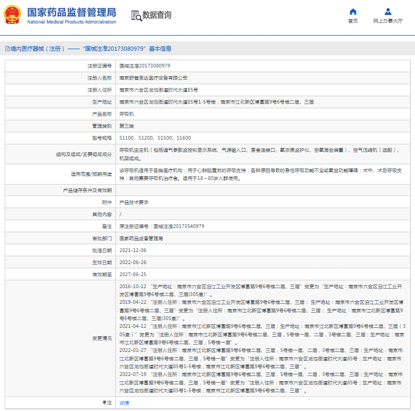Open the 详情 link
The height and width of the screenshot is (411, 415).
pos(124,403)
